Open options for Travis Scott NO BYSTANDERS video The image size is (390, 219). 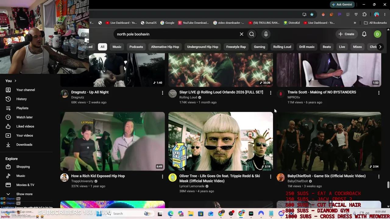[379, 93]
